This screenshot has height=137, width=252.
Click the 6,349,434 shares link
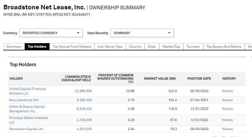click(x=84, y=109)
